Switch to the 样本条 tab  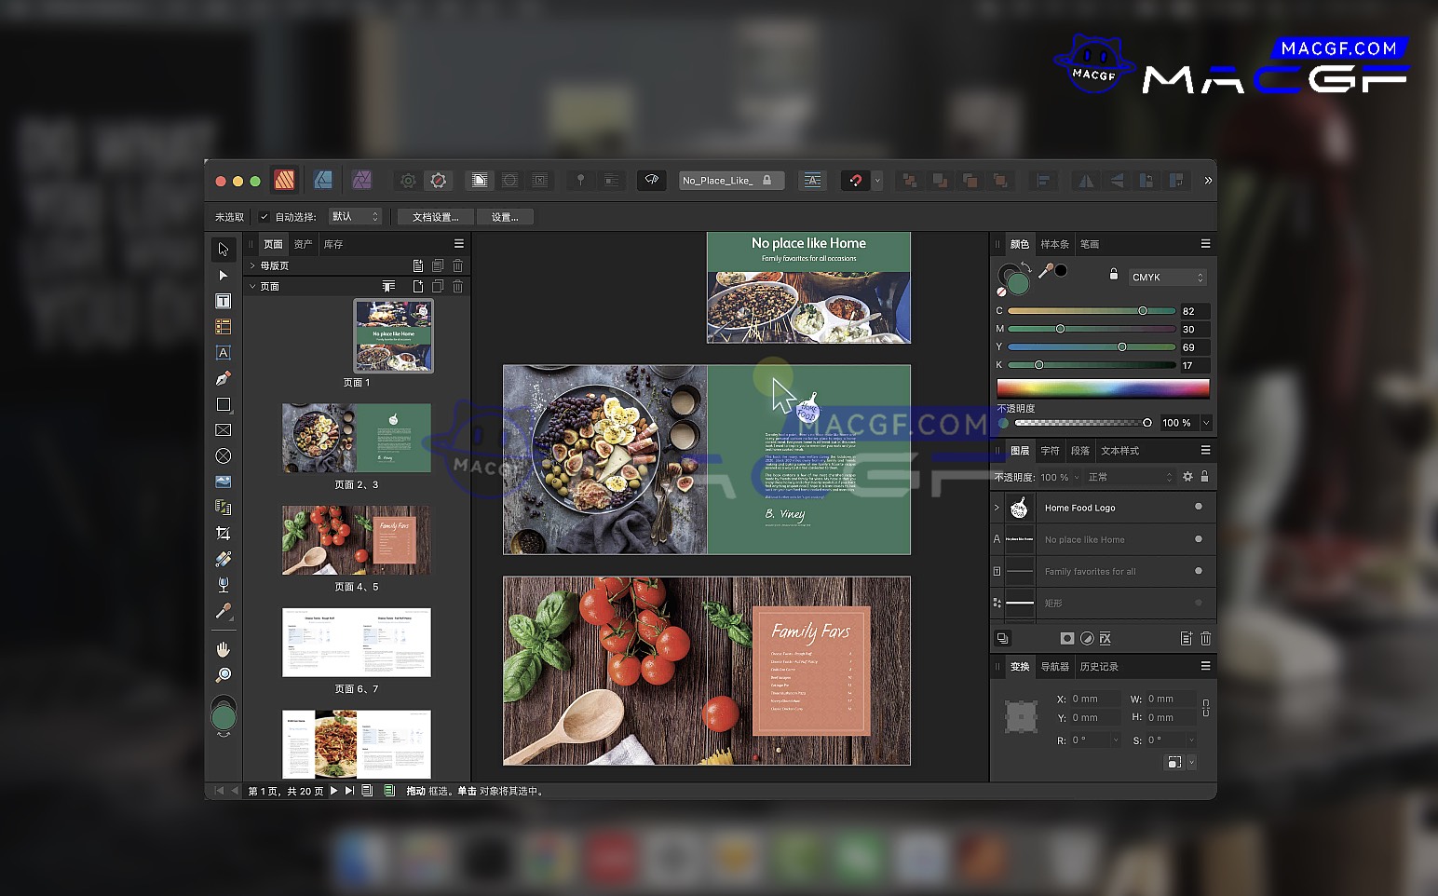pos(1054,244)
